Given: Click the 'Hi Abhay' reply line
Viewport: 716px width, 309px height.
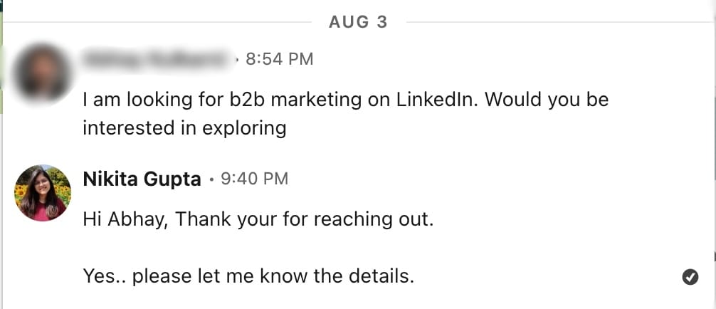Looking at the screenshot, I should point(258,218).
